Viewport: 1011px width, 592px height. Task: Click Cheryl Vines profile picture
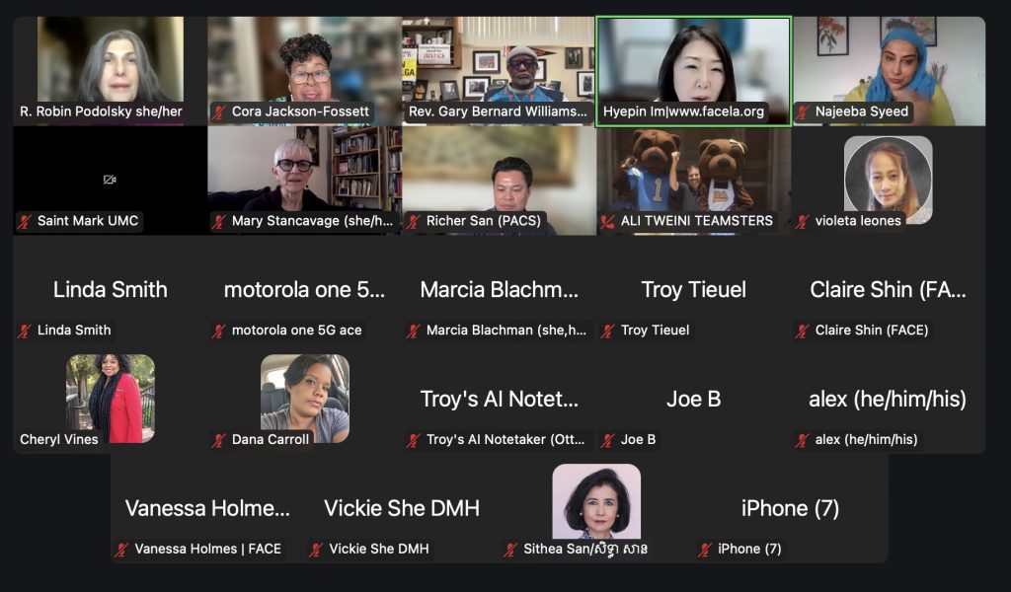tap(111, 398)
